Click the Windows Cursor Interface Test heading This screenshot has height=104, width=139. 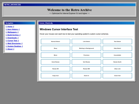[x=59, y=29]
